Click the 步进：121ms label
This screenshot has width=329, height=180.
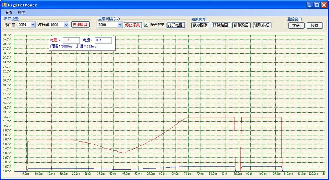pos(86,46)
